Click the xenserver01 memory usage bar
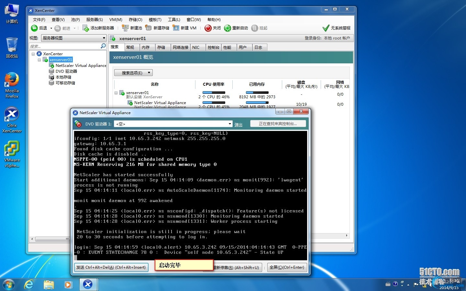 (x=257, y=93)
